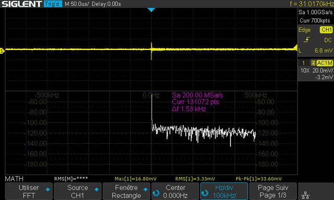This screenshot has height=200, width=334.
Task: Select the MATH menu label
Action: pos(14,179)
